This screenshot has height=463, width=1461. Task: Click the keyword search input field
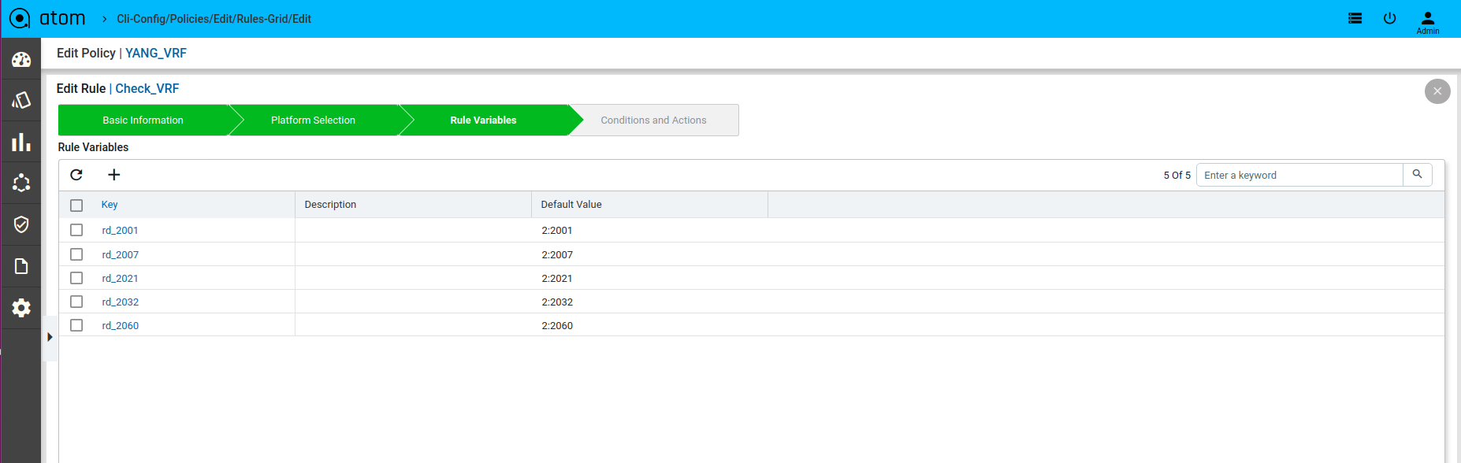click(1299, 175)
